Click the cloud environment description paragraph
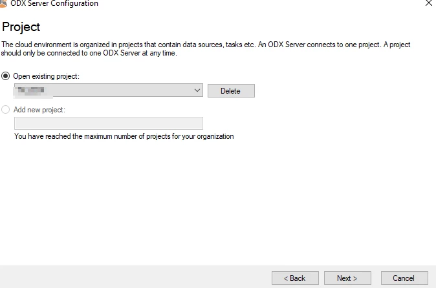The height and width of the screenshot is (288, 436). [206, 45]
